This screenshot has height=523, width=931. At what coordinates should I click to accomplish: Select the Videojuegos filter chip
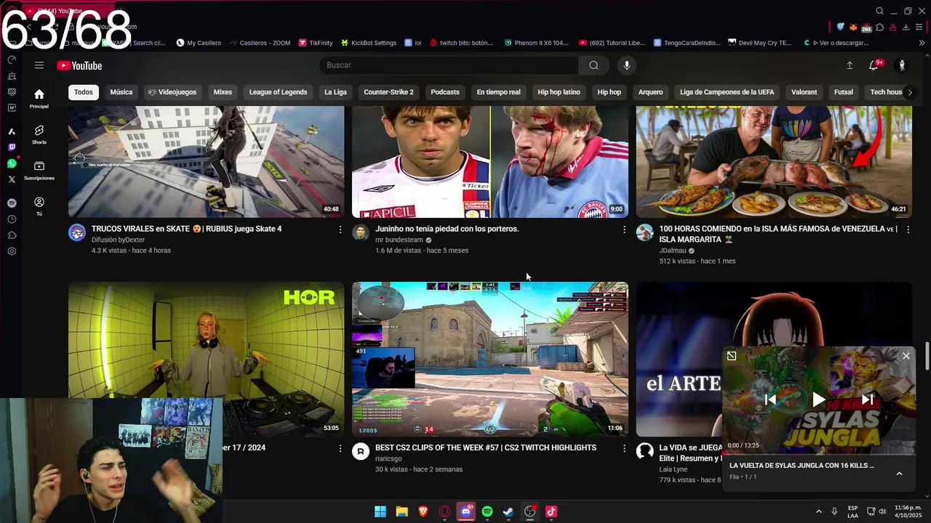pyautogui.click(x=172, y=92)
